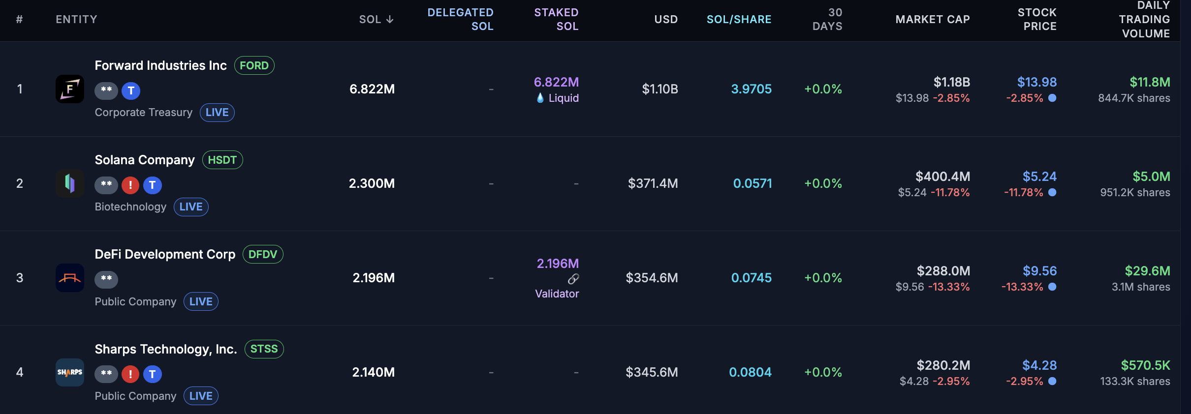Image resolution: width=1191 pixels, height=414 pixels.
Task: Click DeFi Development Corp's asterisk badge
Action: tap(106, 279)
